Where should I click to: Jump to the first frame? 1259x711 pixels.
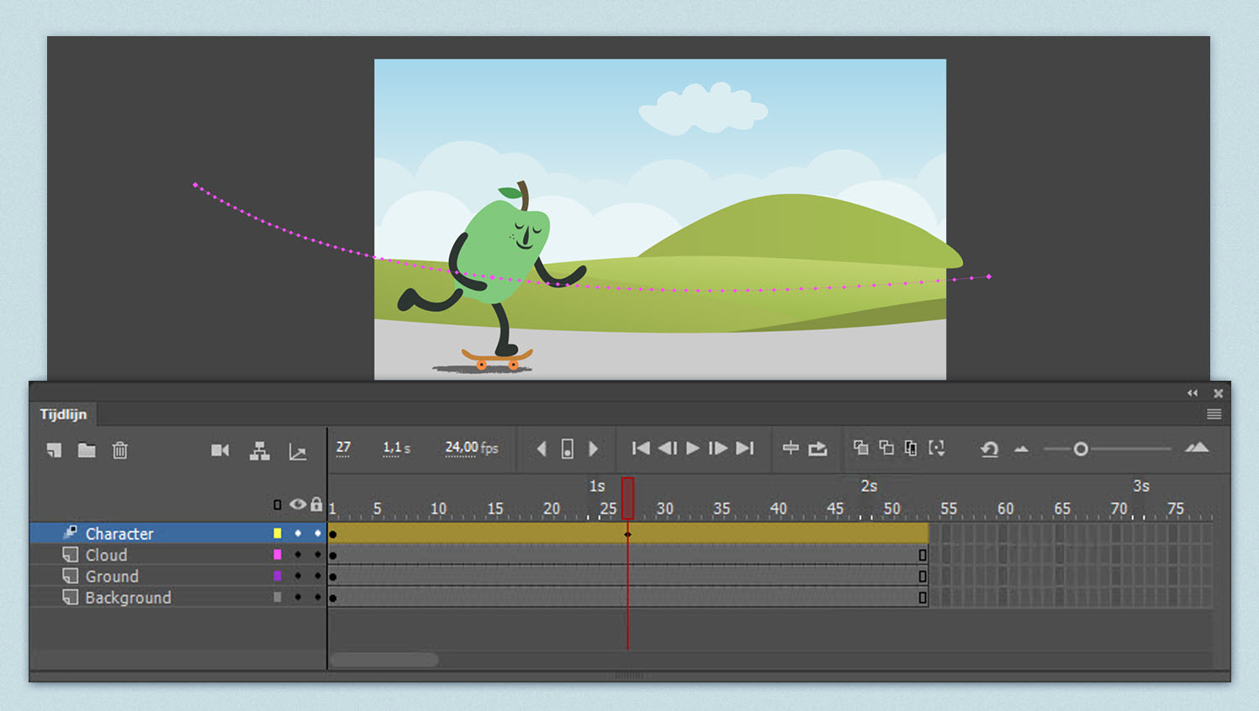[x=641, y=448]
